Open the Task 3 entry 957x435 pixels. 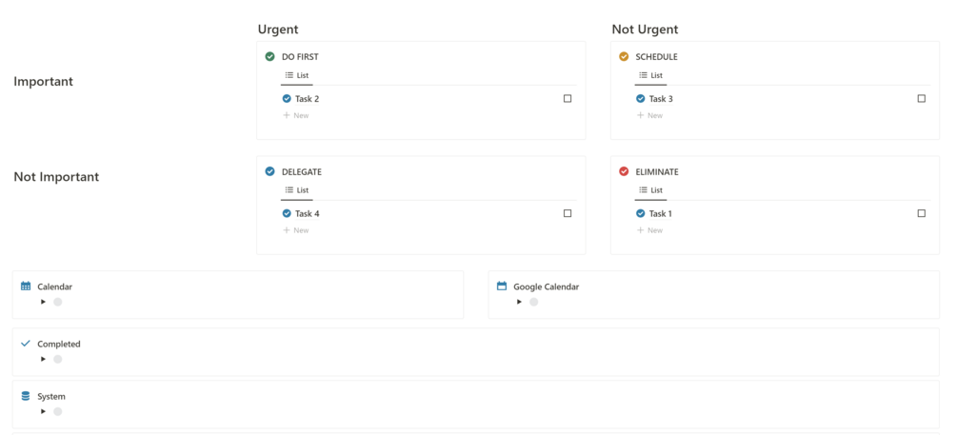pyautogui.click(x=661, y=99)
